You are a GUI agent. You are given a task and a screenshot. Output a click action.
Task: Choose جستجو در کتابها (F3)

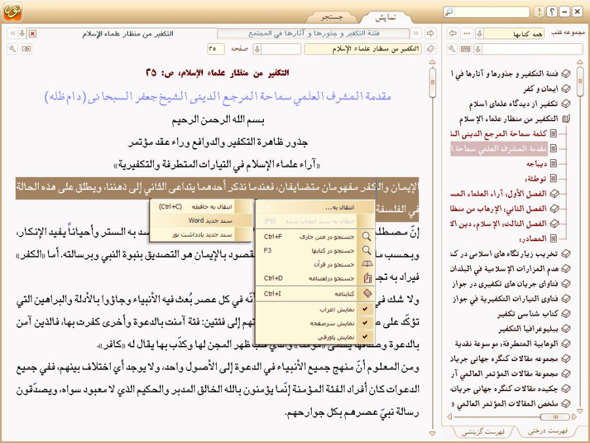315,250
